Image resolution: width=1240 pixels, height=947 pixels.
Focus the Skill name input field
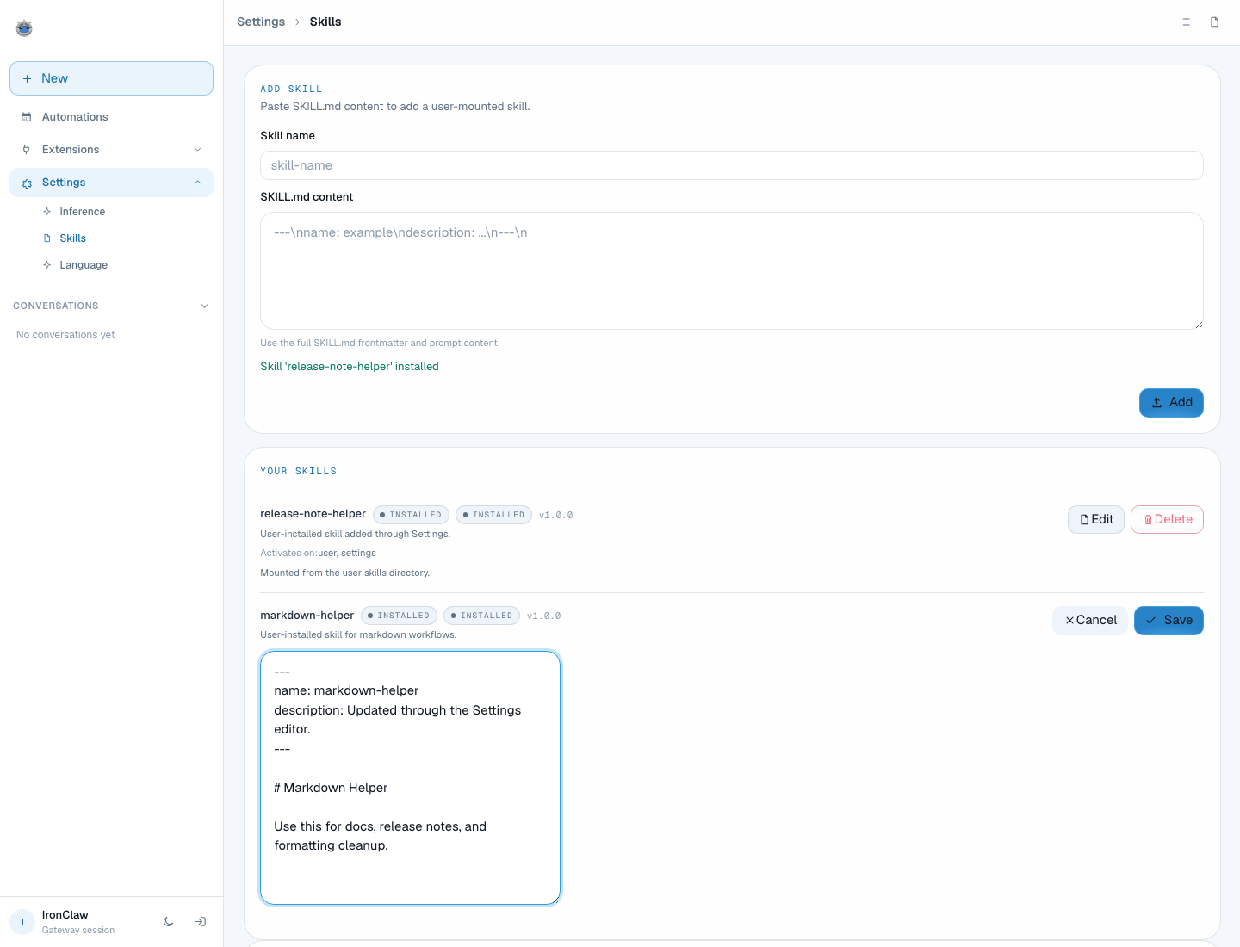click(732, 165)
